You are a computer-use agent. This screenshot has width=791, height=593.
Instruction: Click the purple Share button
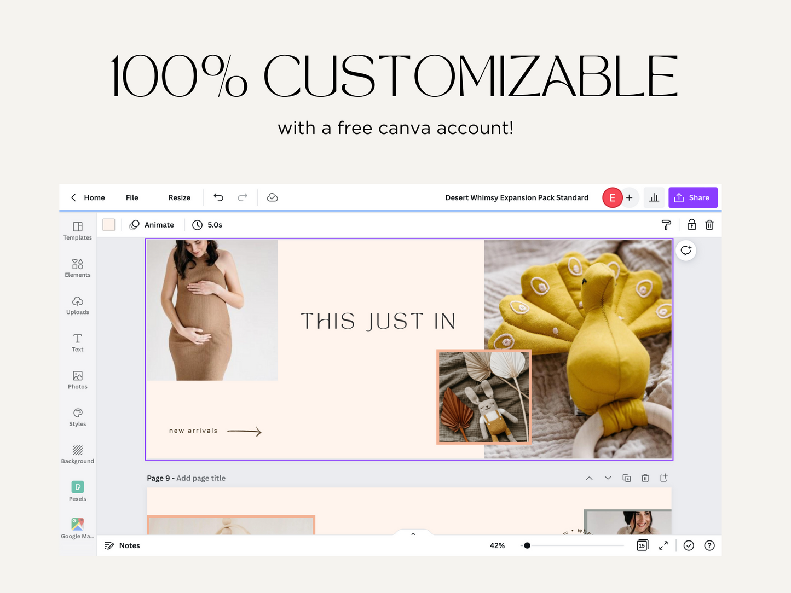(x=692, y=197)
